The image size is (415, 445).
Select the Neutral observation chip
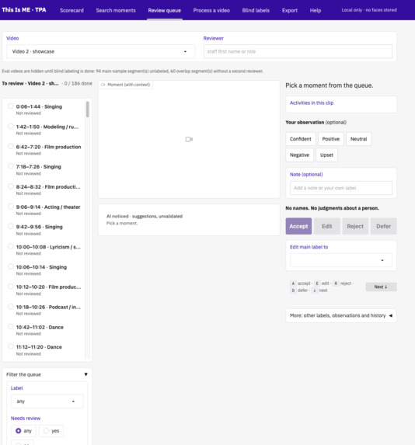click(x=358, y=139)
